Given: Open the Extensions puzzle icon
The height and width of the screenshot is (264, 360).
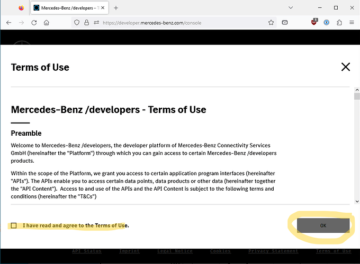Looking at the screenshot, I should point(339,22).
